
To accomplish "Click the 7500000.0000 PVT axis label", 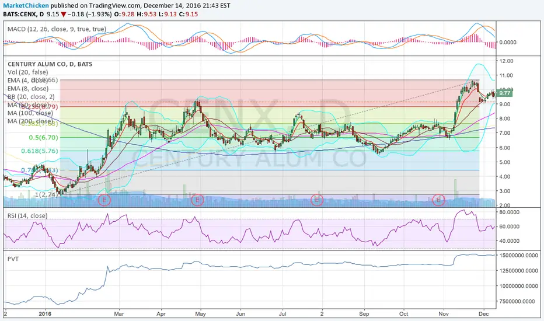I will [517, 302].
